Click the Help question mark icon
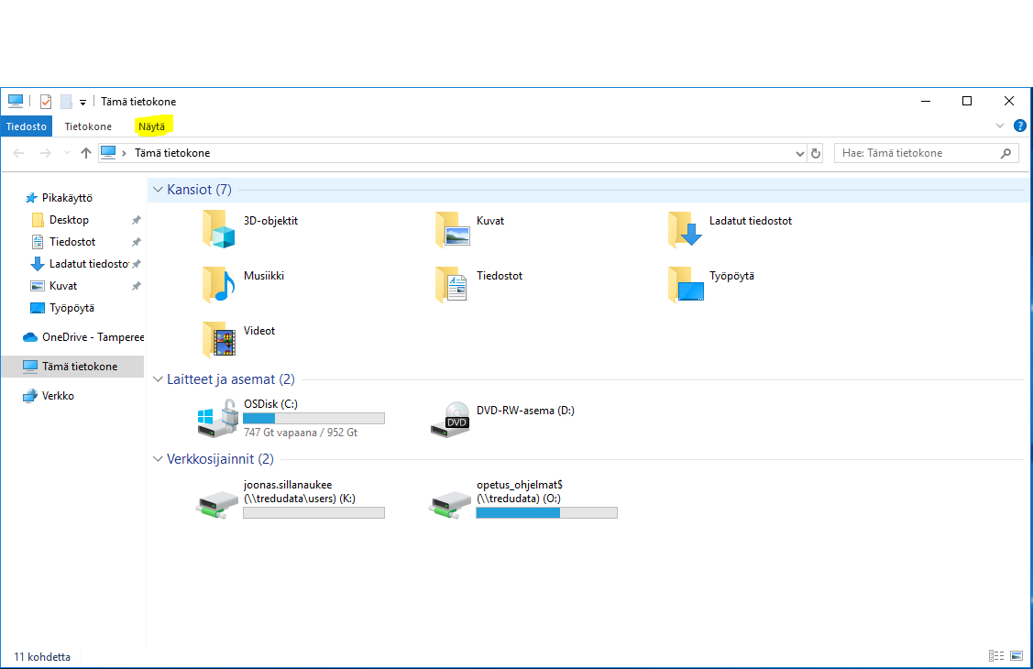This screenshot has height=669, width=1033. [x=1019, y=126]
